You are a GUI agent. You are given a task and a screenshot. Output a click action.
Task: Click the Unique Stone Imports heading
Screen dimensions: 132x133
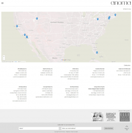[x=99, y=87]
